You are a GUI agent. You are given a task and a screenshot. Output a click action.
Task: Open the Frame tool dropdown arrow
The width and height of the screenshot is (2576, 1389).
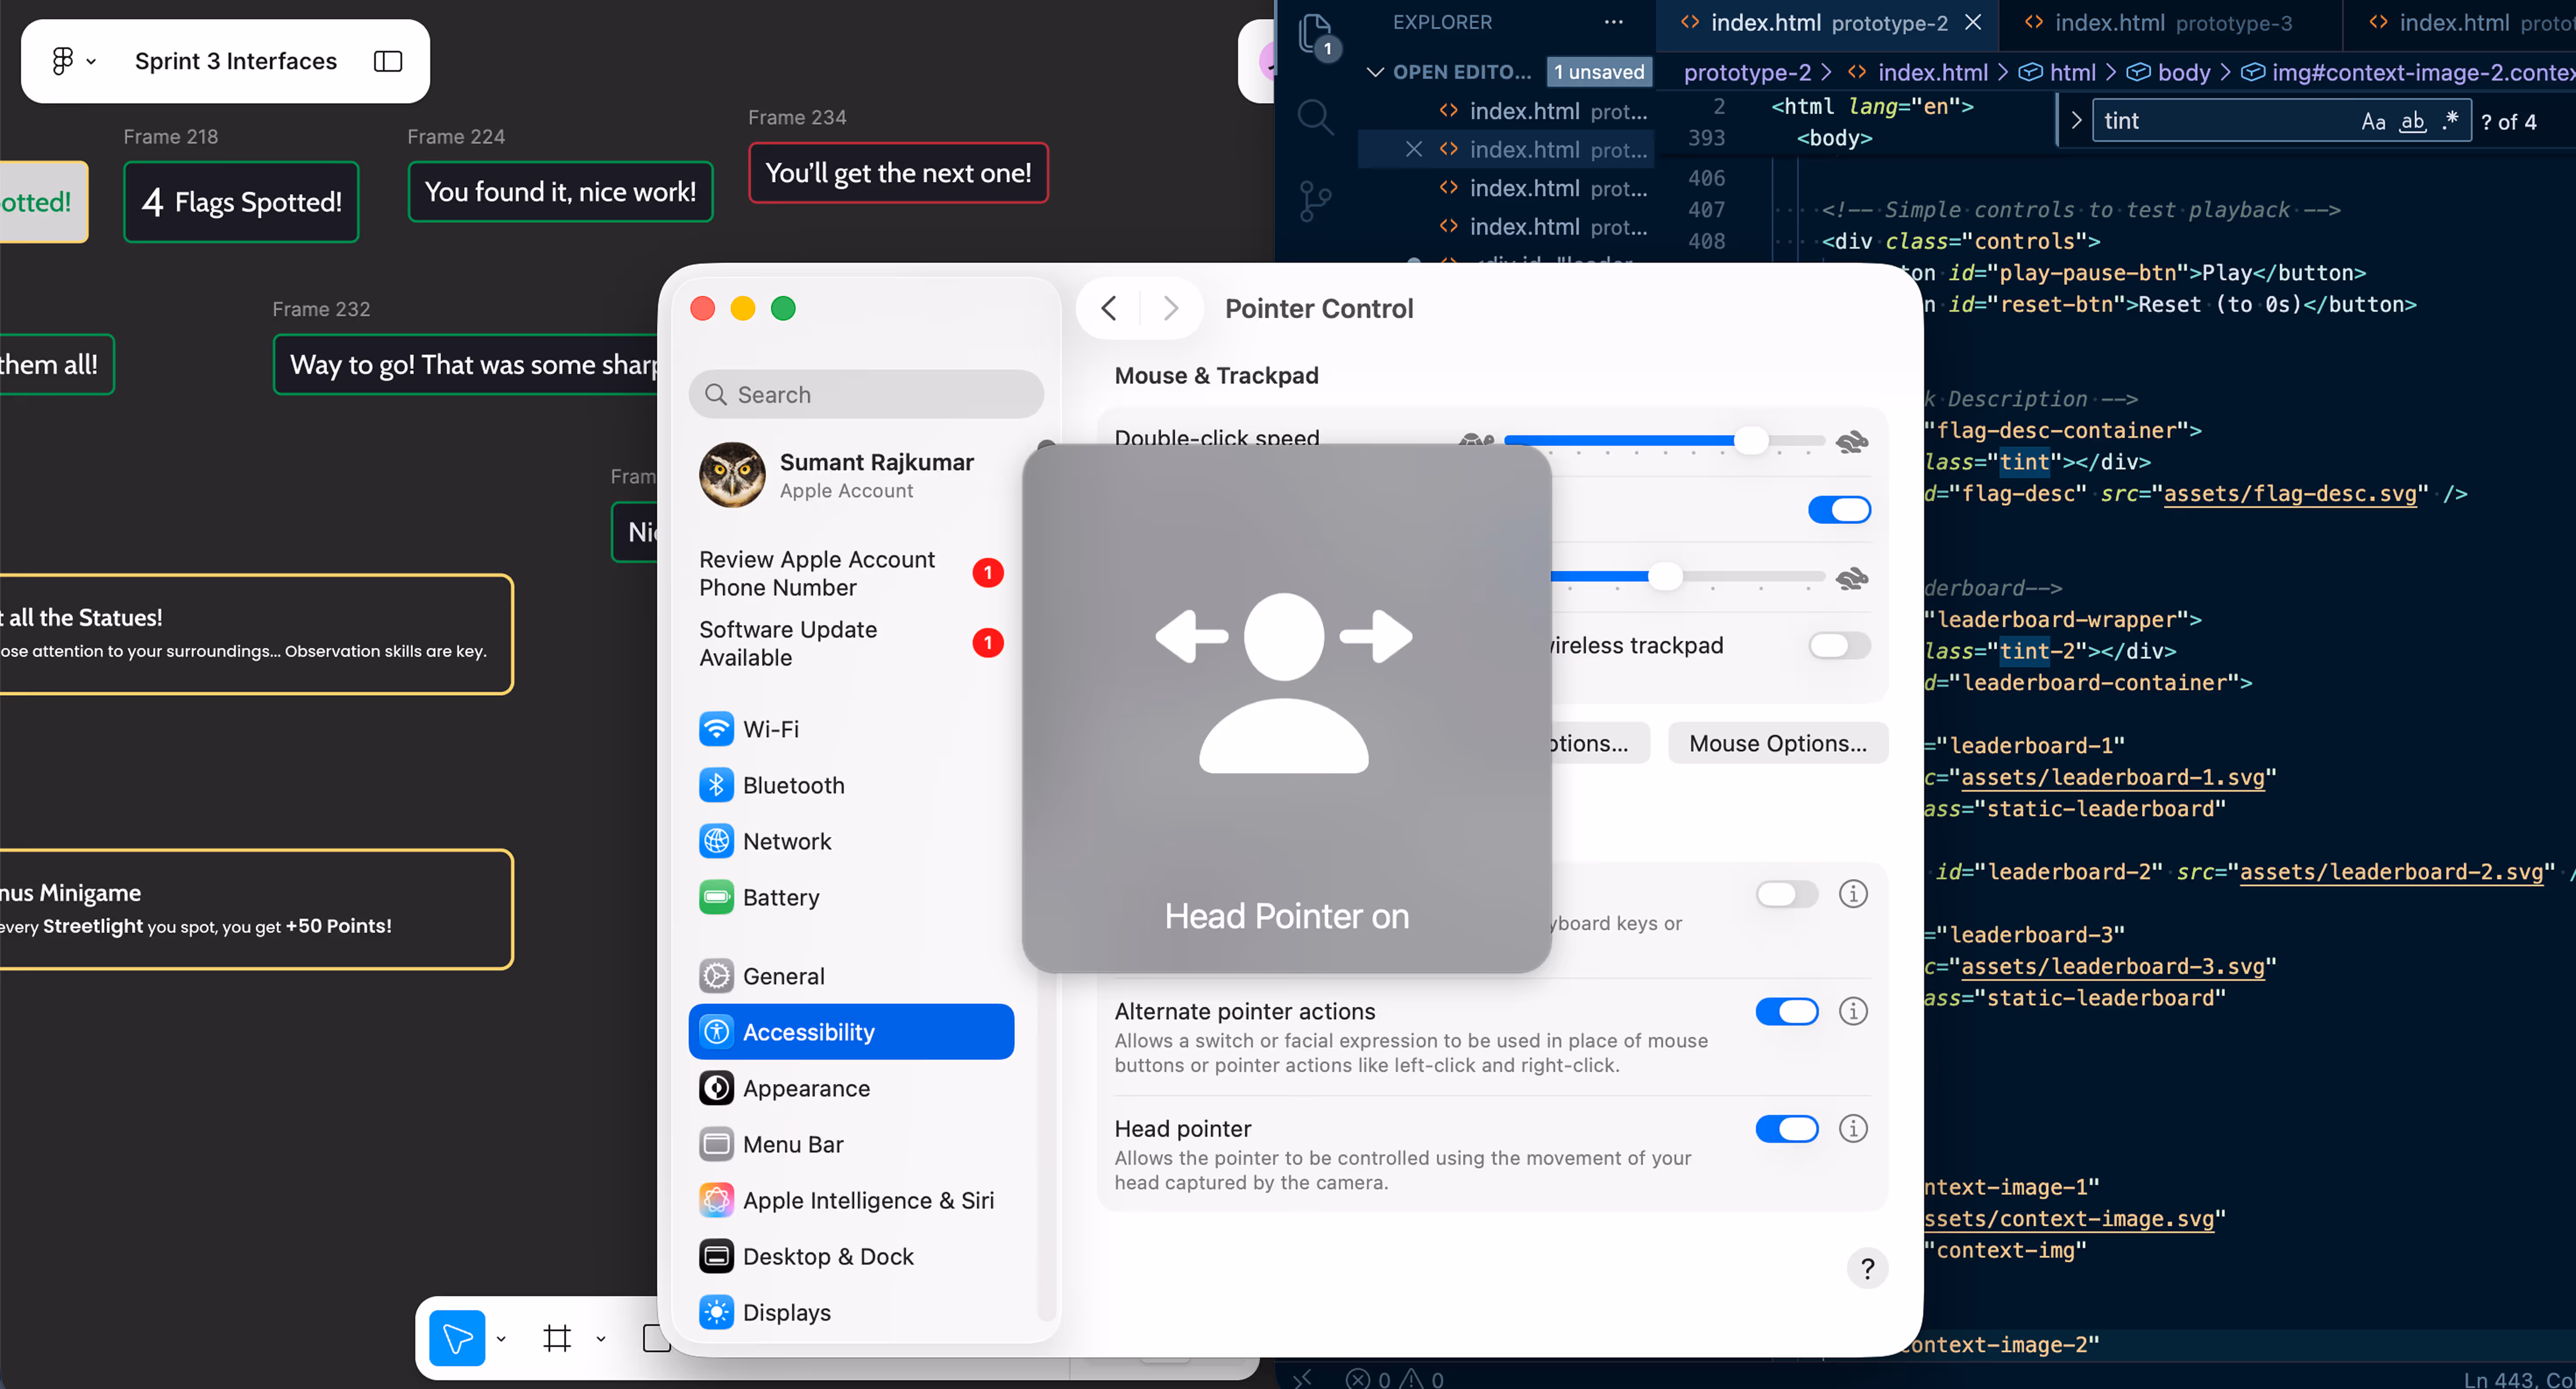[x=601, y=1339]
